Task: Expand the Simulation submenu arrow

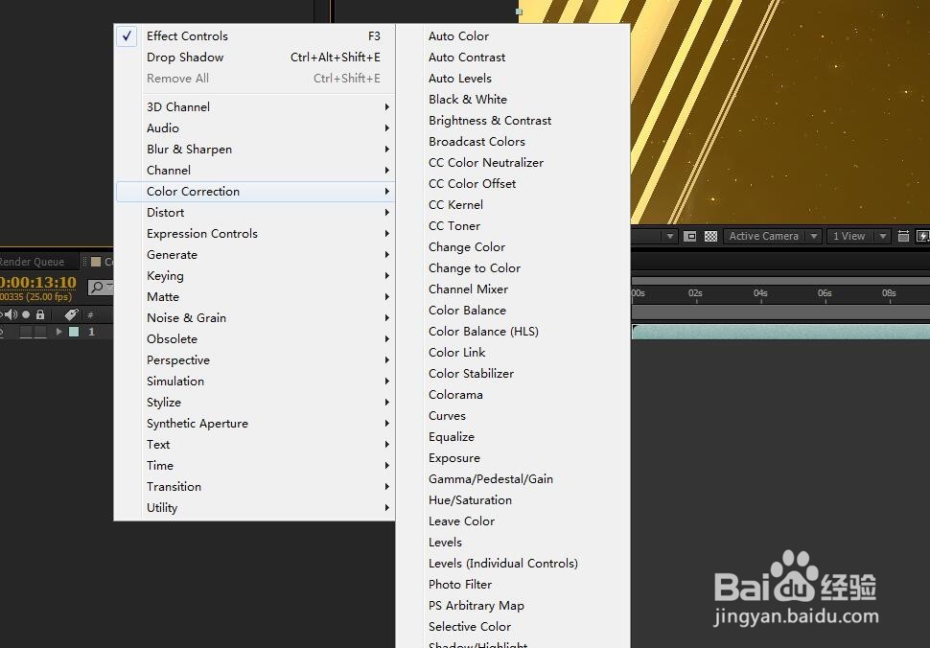Action: 386,382
